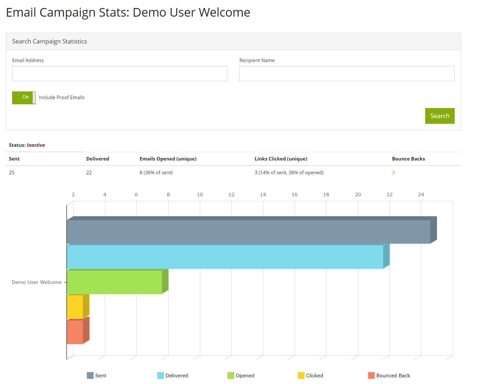Screen dimensions: 477x384
Task: Click the Demo User Welcome axis label
Action: point(37,282)
